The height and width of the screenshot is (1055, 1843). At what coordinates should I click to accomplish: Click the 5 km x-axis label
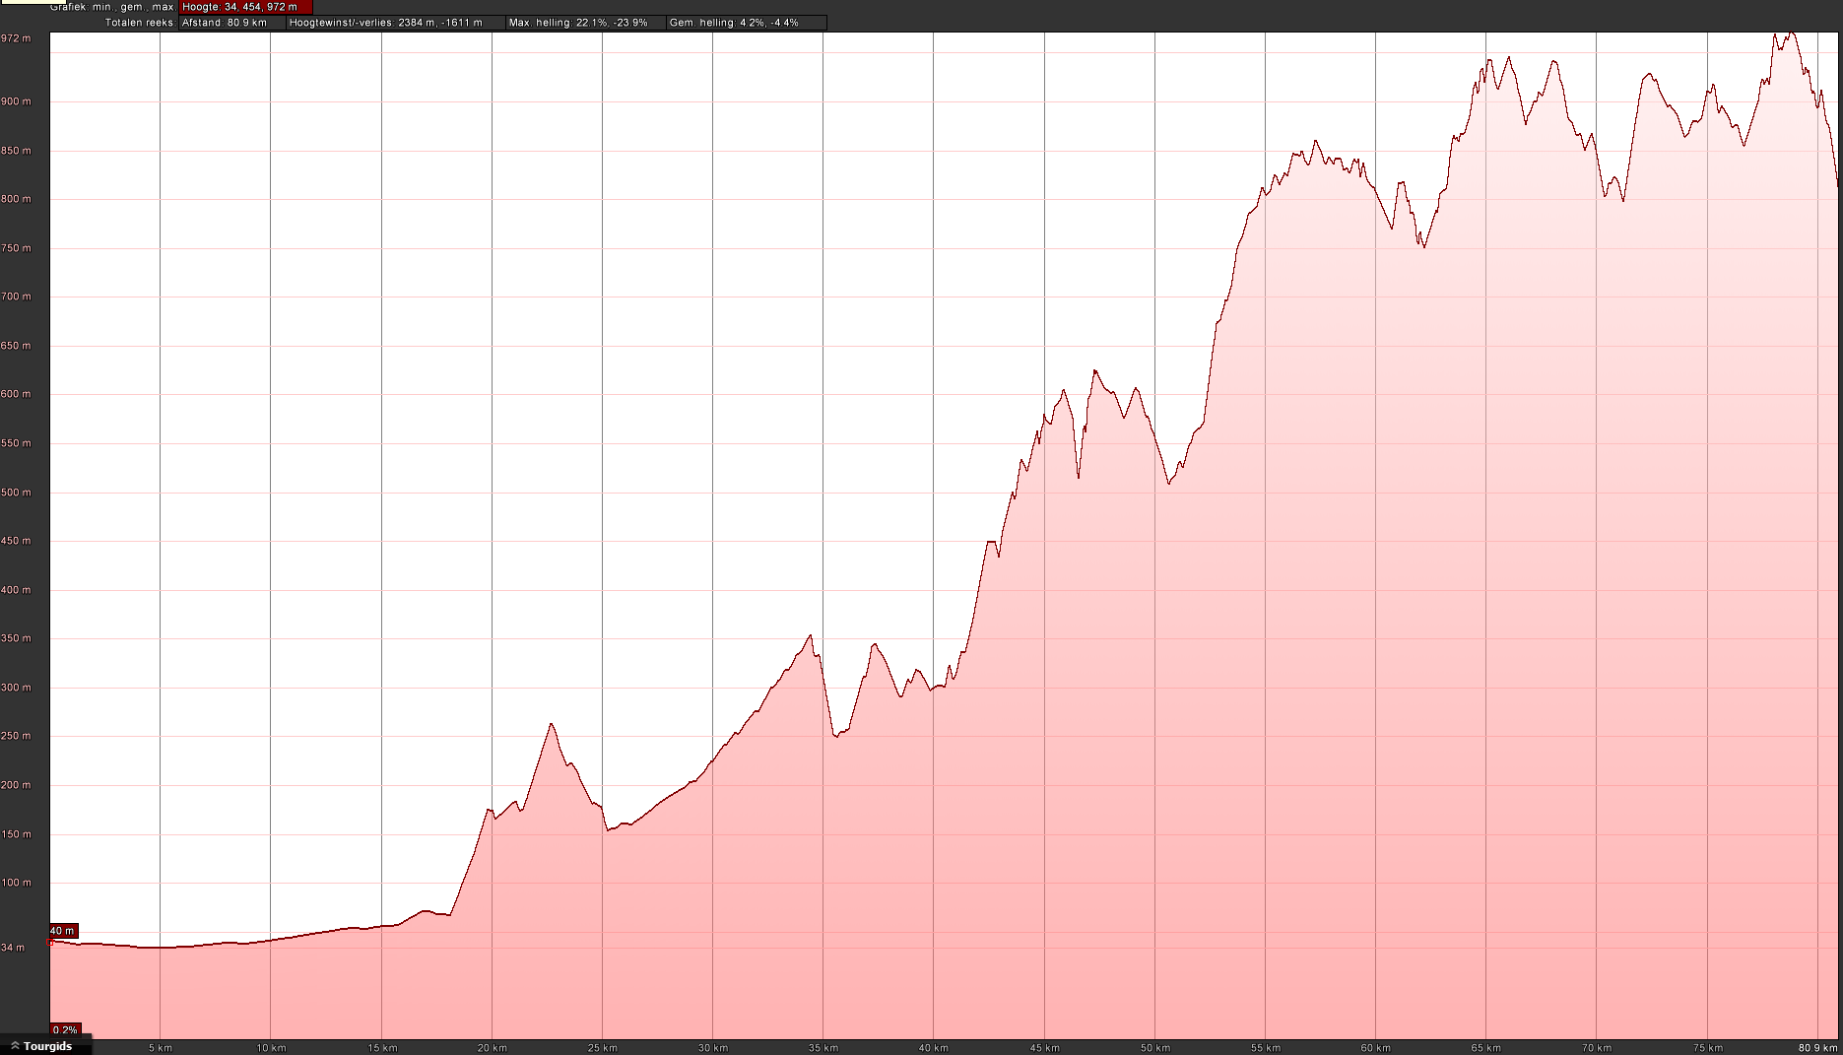(x=161, y=1047)
